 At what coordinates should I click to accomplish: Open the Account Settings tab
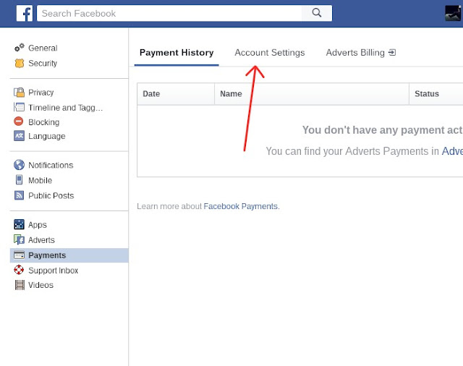(270, 53)
